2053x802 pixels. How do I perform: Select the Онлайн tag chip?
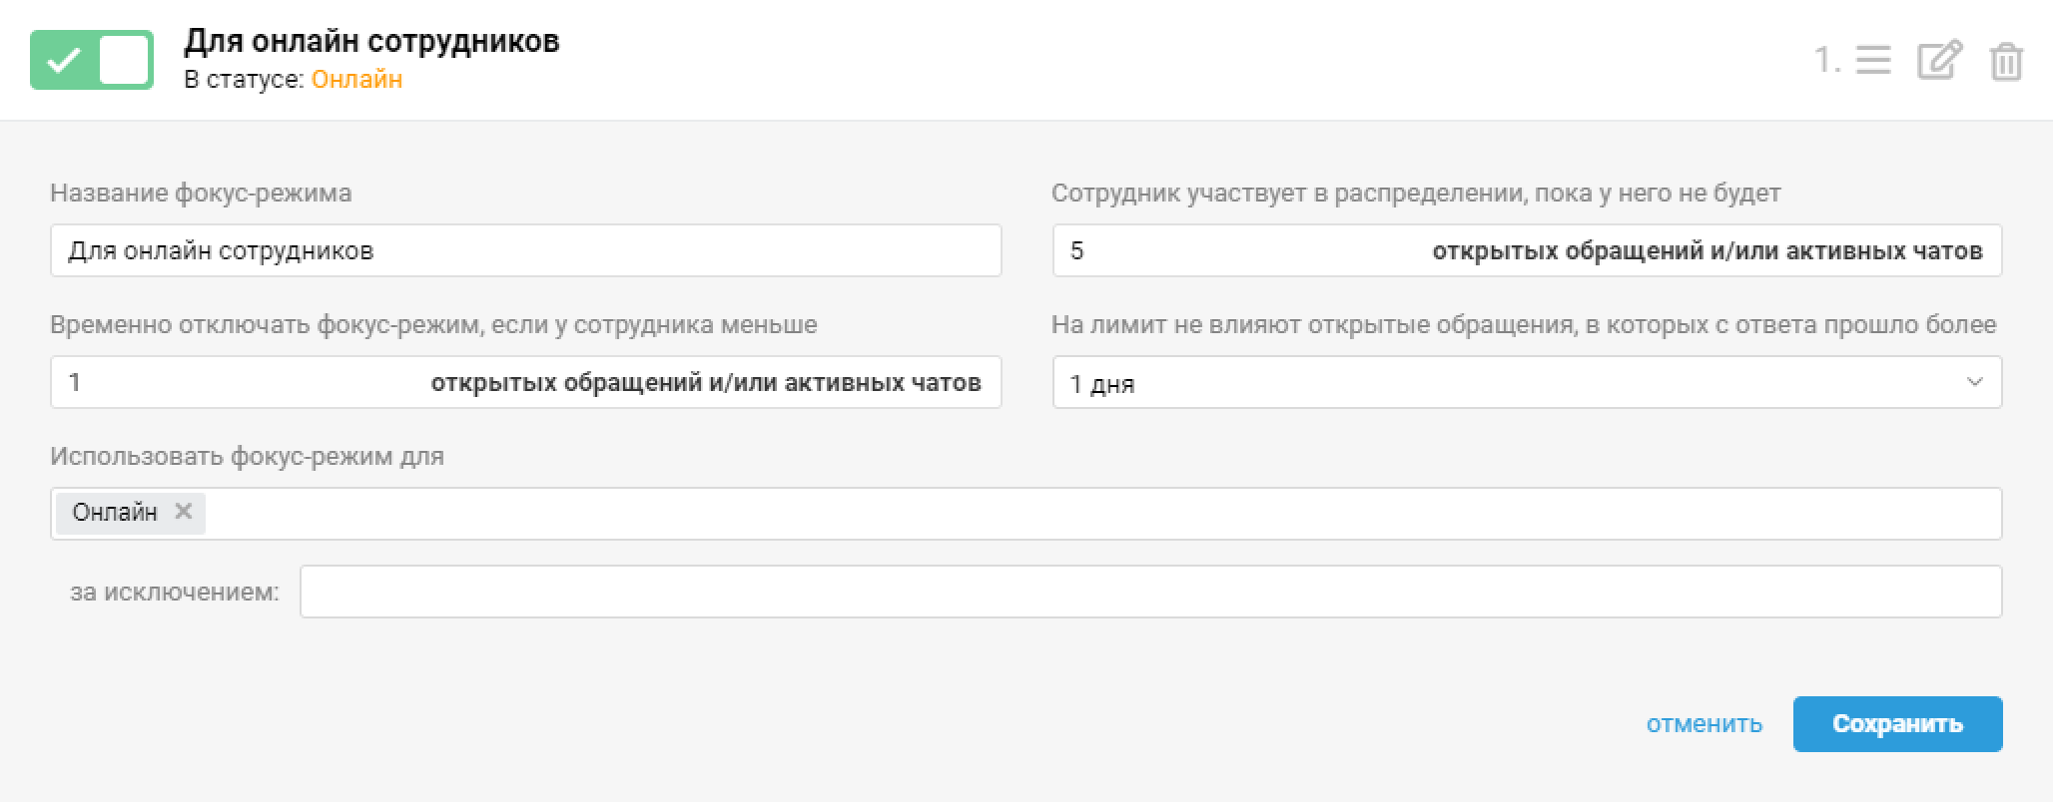[x=115, y=513]
